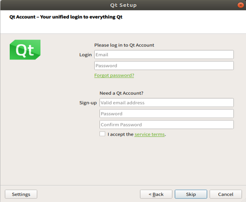
Task: Click the 'Qt Setup' title bar text
Action: 123,5
